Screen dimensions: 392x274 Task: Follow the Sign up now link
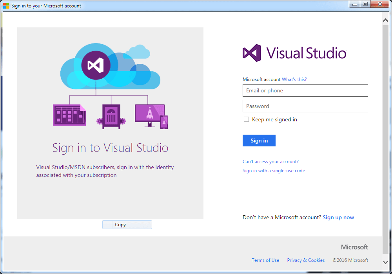click(x=338, y=217)
